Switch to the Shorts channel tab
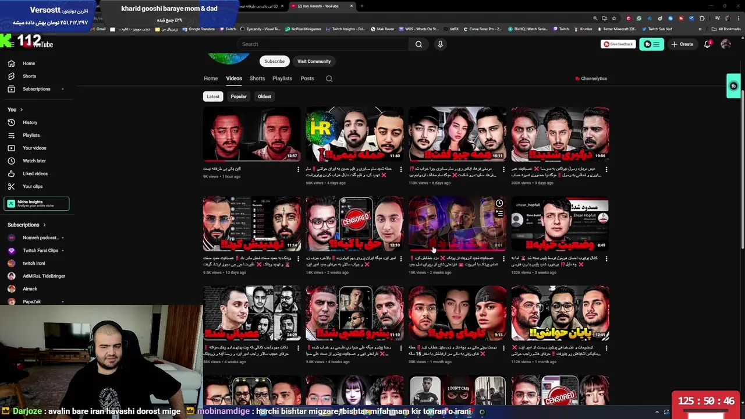Image resolution: width=745 pixels, height=419 pixels. tap(257, 79)
